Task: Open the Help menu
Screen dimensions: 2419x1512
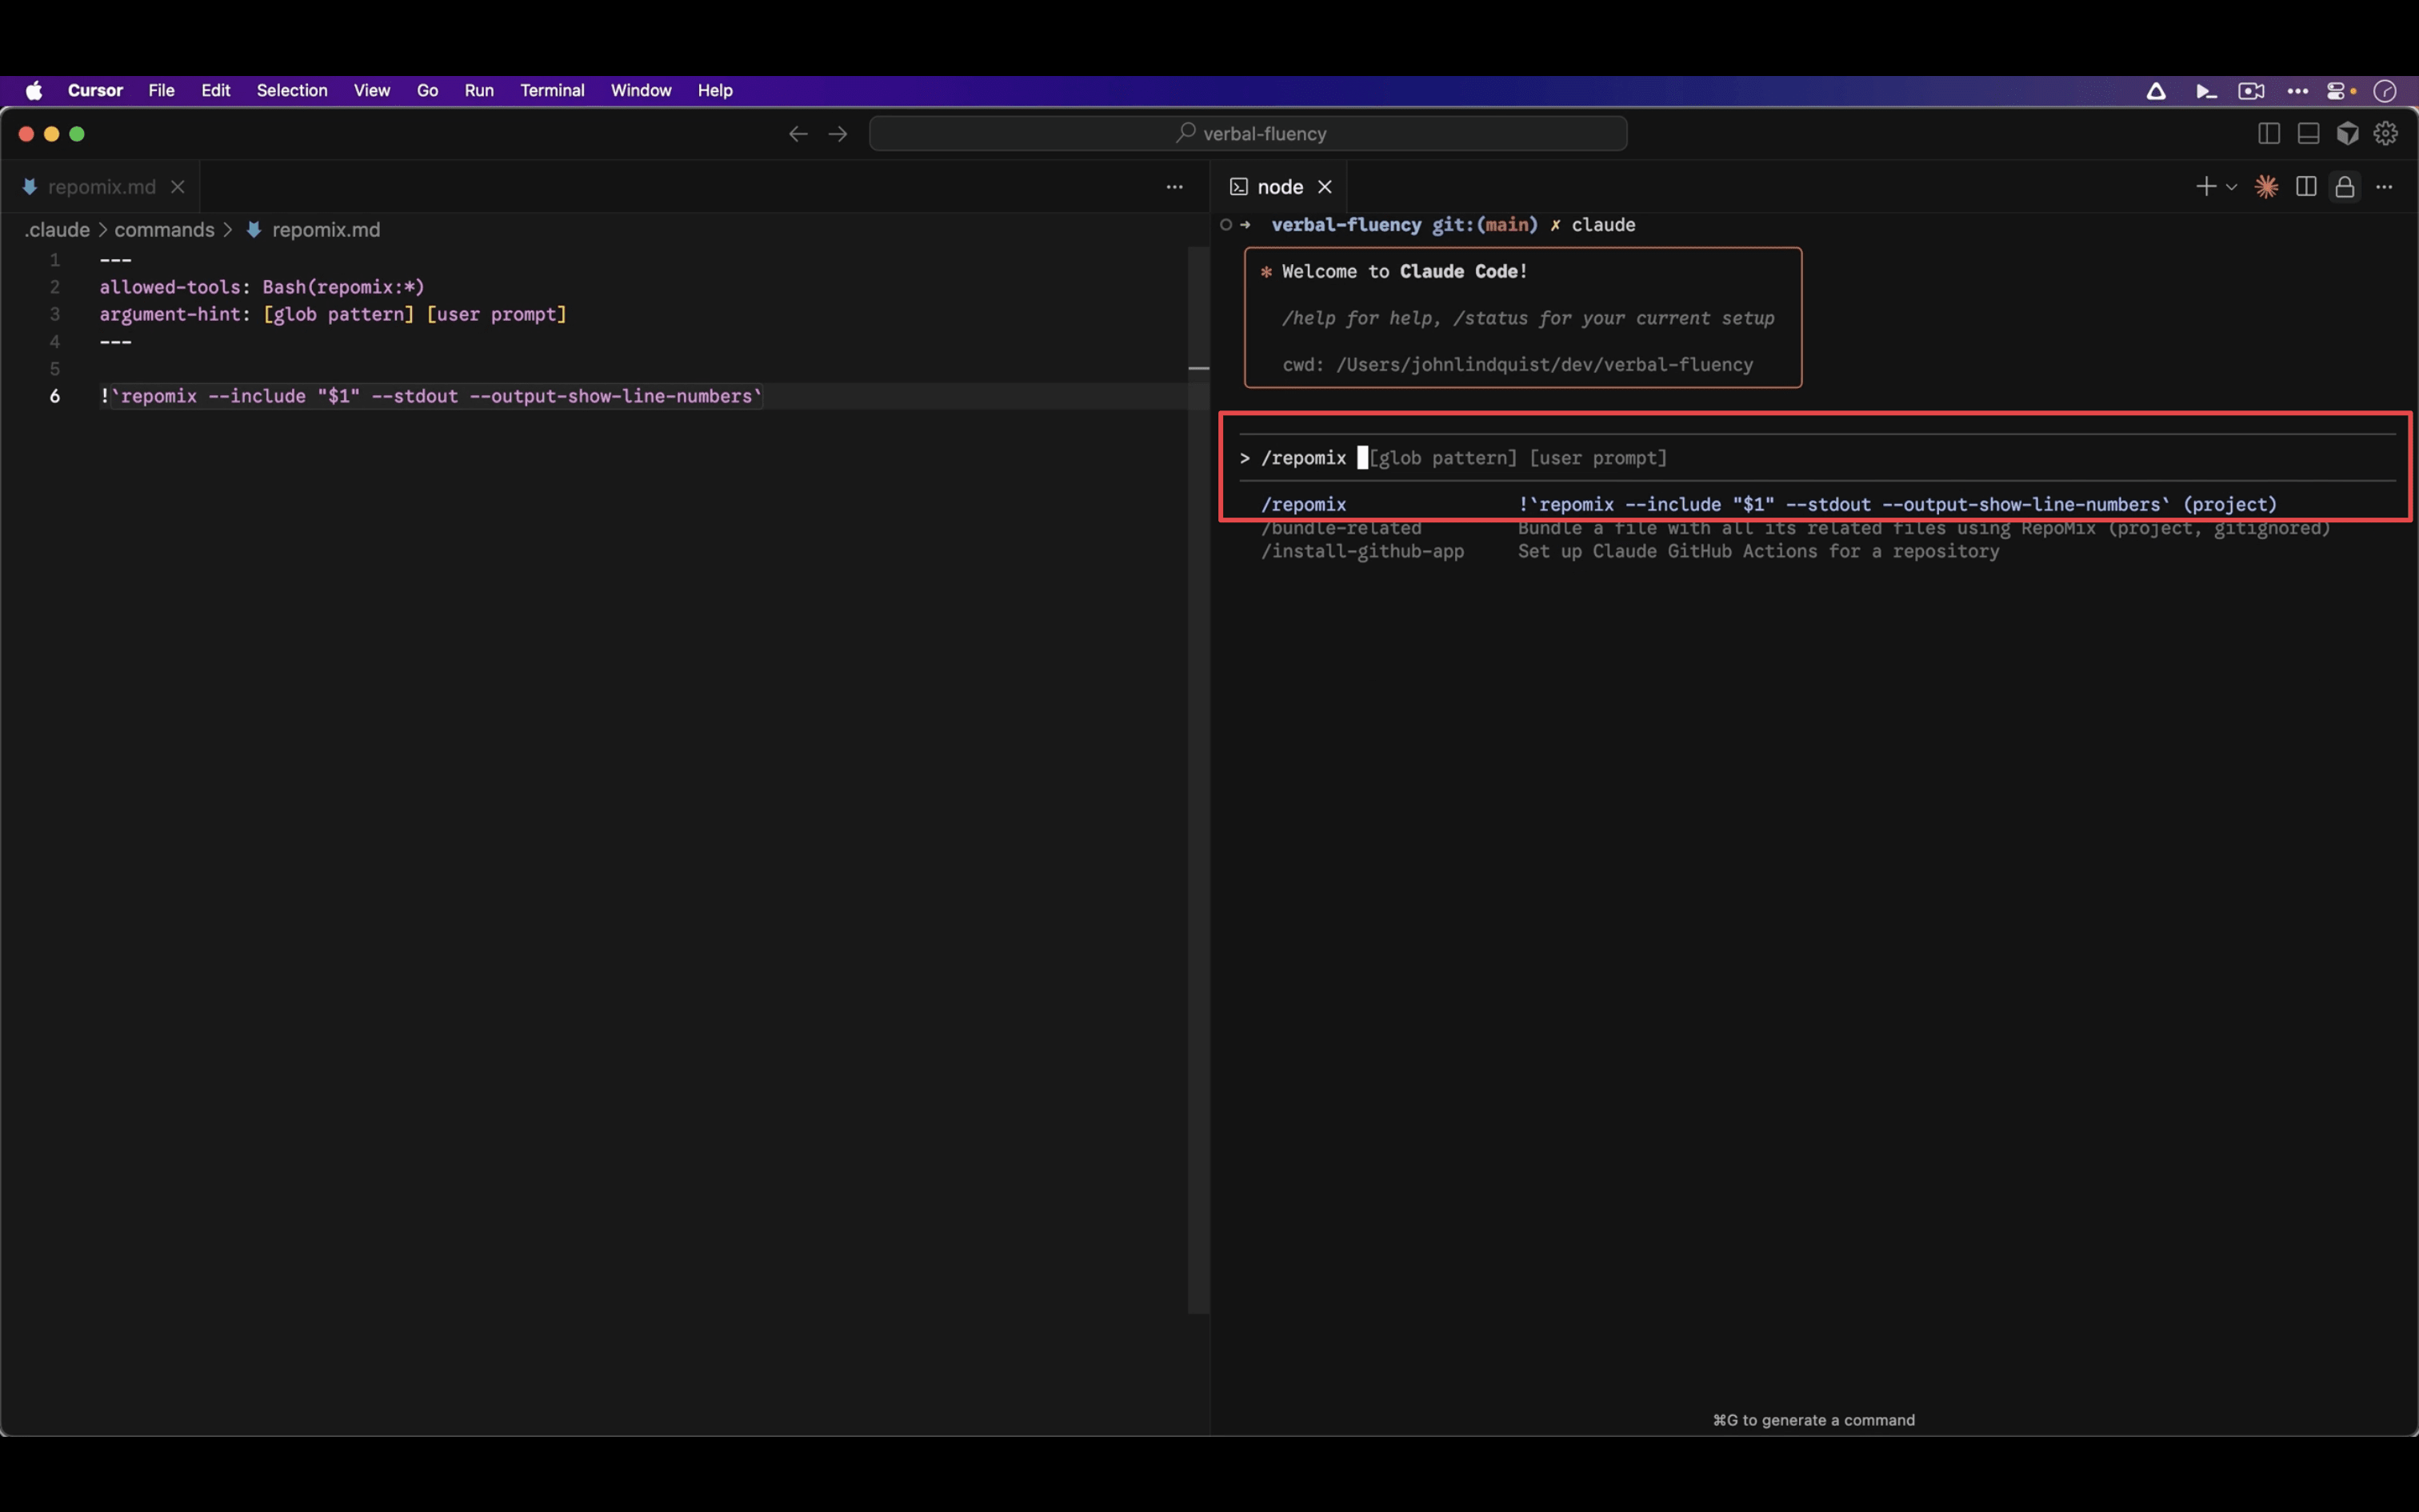Action: pyautogui.click(x=714, y=91)
